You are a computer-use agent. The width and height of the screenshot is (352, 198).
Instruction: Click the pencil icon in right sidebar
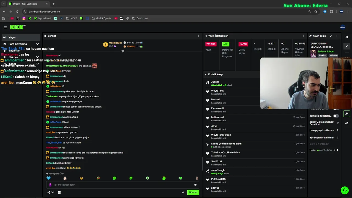[x=347, y=46]
